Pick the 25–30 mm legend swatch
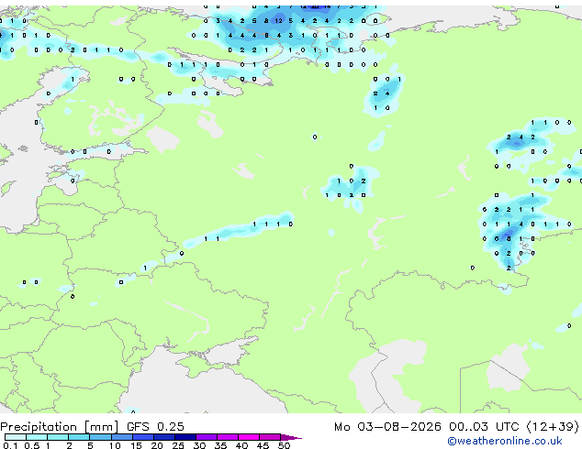The image size is (582, 449). point(185,437)
